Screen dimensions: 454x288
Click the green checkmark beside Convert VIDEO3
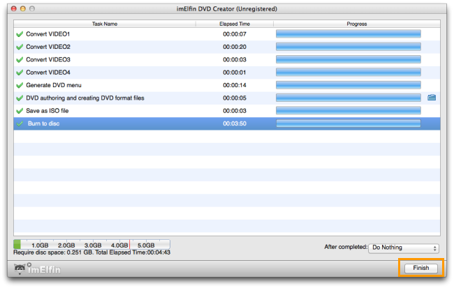click(20, 60)
